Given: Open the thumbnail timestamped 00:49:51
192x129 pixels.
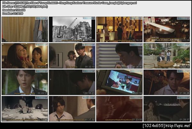Looking at the screenshot, I should (25, 82).
